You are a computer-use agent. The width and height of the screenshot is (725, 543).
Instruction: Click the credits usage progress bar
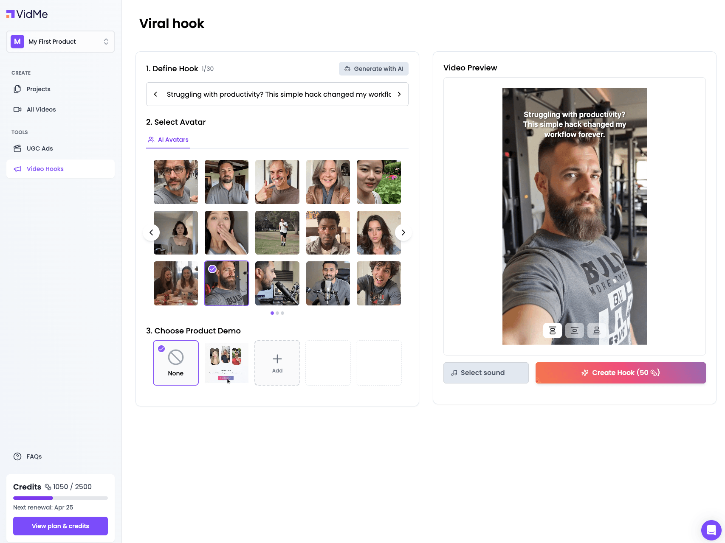tap(60, 498)
